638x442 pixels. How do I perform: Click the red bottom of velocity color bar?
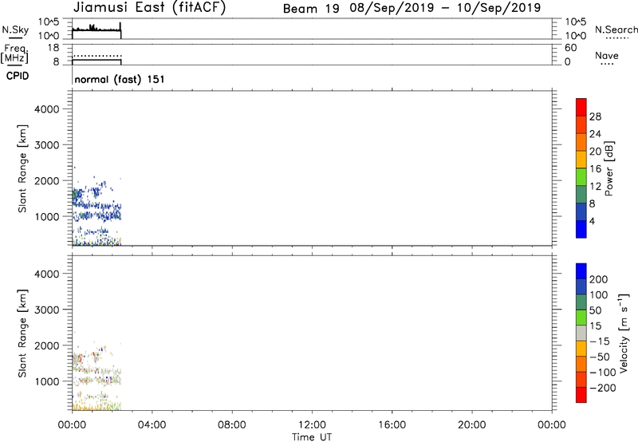(x=581, y=395)
